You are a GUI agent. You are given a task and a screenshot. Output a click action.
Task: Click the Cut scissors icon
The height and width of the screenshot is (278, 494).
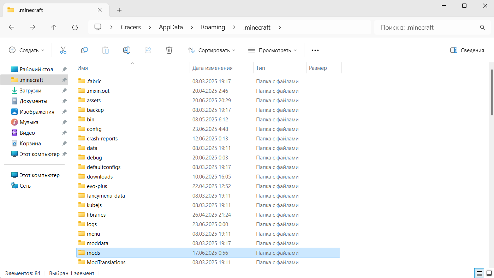[63, 50]
